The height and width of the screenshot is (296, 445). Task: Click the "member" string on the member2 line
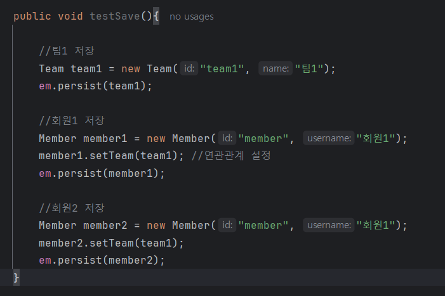[x=263, y=225]
